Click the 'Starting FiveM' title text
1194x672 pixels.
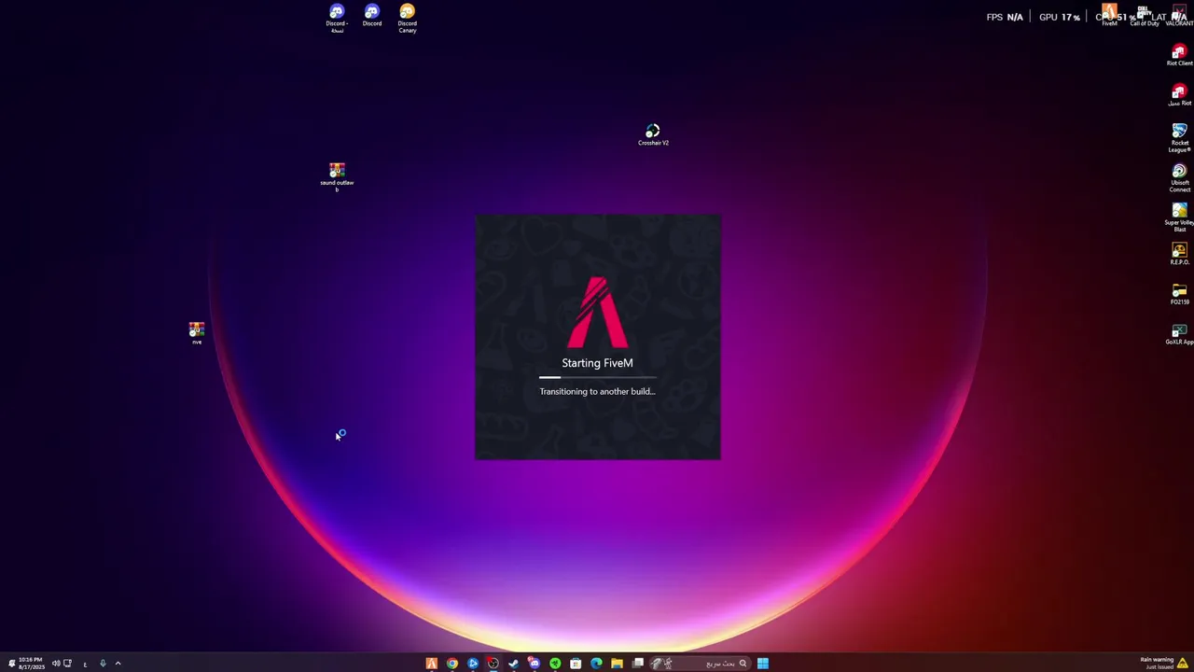coord(597,363)
